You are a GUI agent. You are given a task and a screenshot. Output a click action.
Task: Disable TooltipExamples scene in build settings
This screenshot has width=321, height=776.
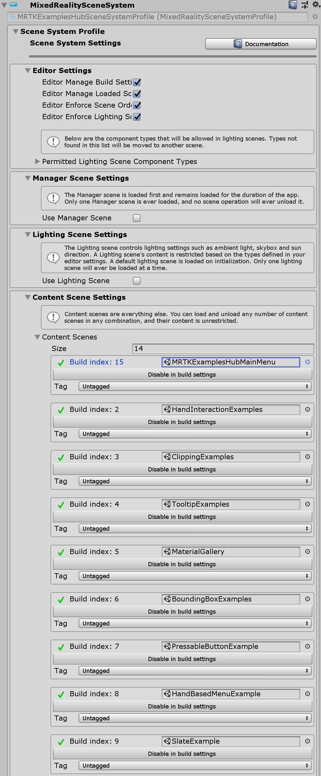[182, 517]
